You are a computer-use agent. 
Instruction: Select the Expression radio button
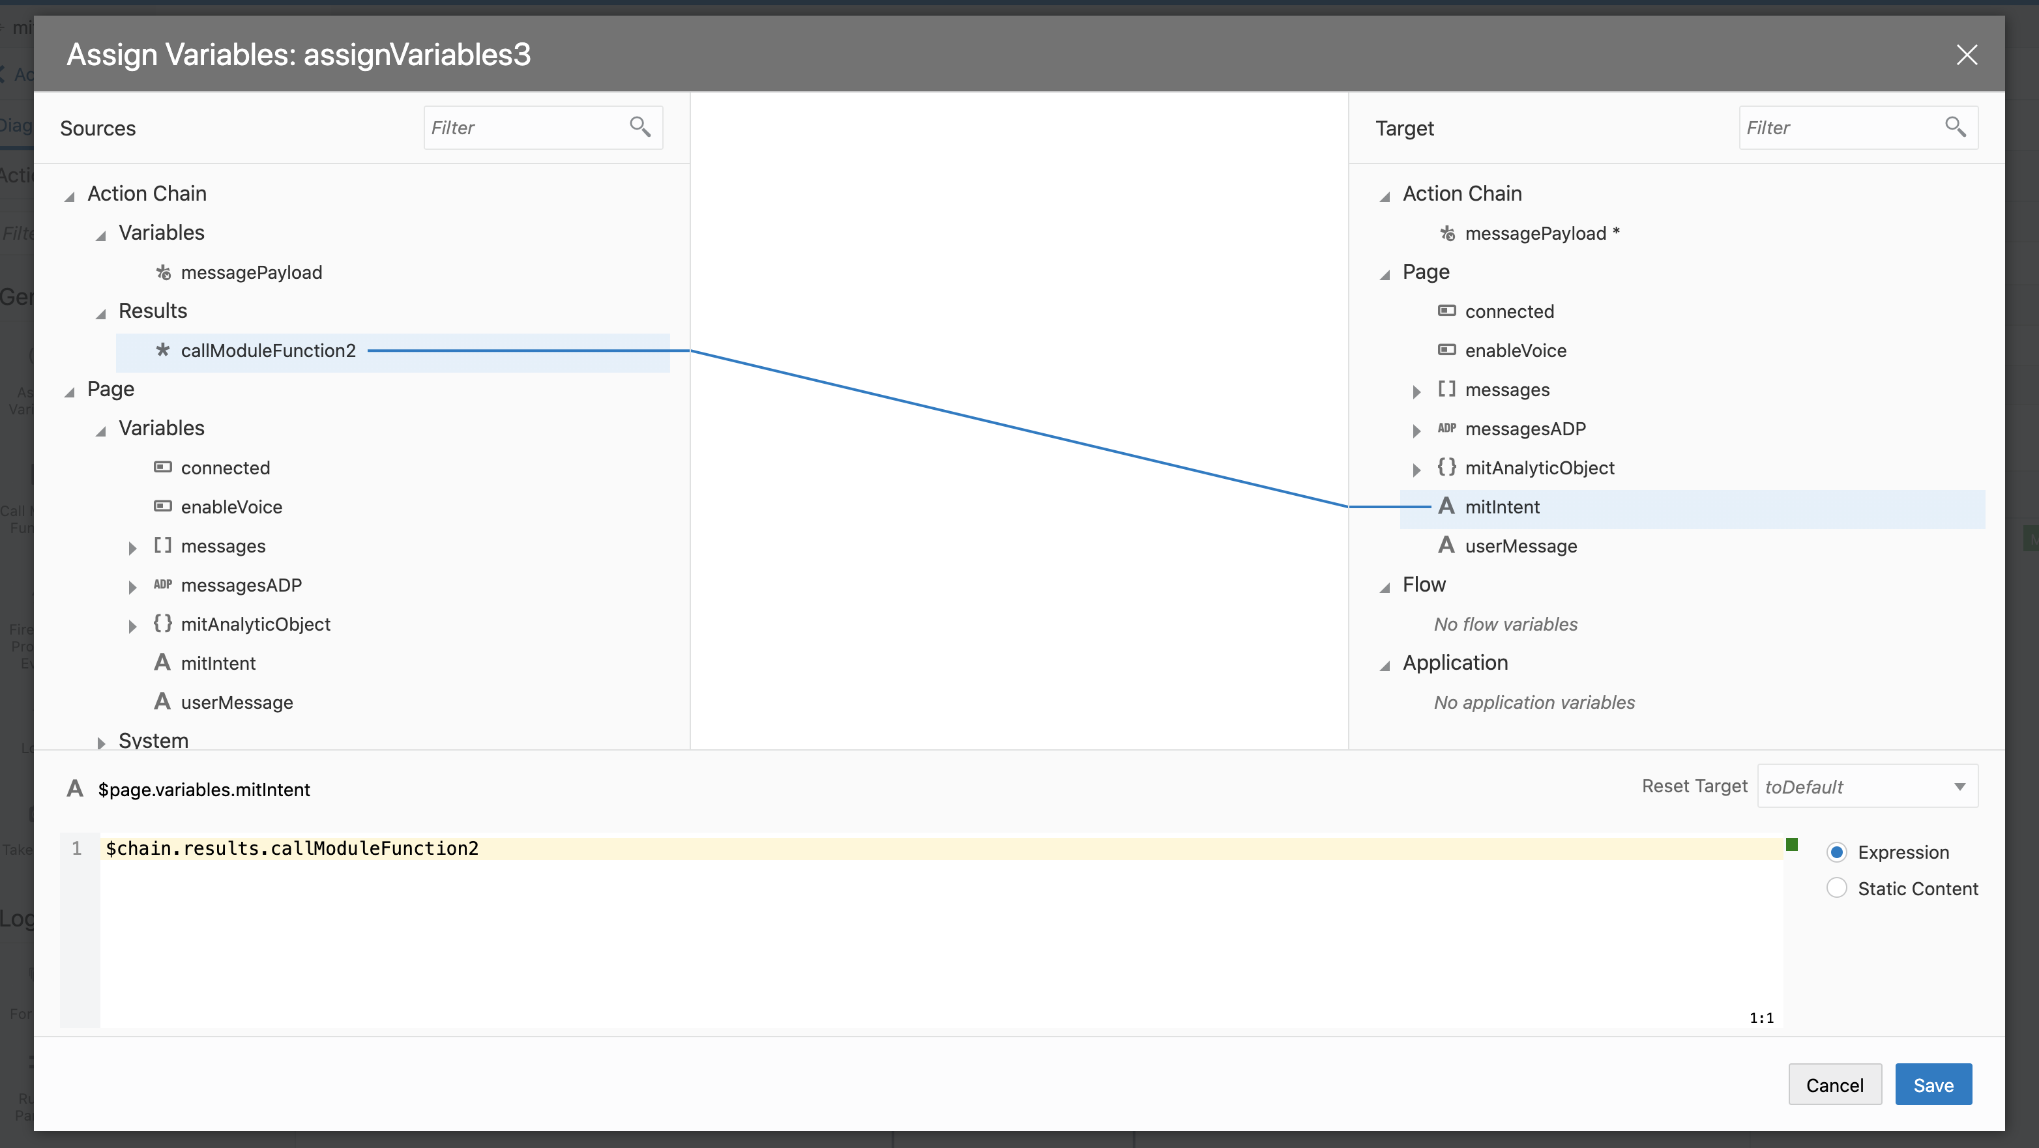[1836, 852]
